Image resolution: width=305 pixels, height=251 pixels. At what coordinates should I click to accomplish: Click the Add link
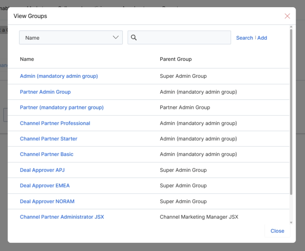click(262, 38)
